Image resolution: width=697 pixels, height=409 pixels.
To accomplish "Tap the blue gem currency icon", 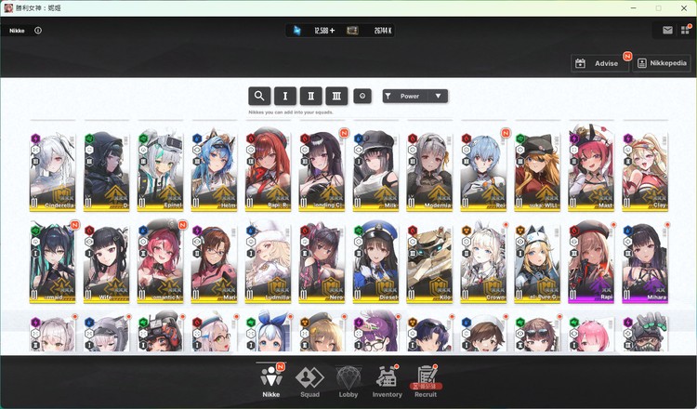I will click(297, 31).
